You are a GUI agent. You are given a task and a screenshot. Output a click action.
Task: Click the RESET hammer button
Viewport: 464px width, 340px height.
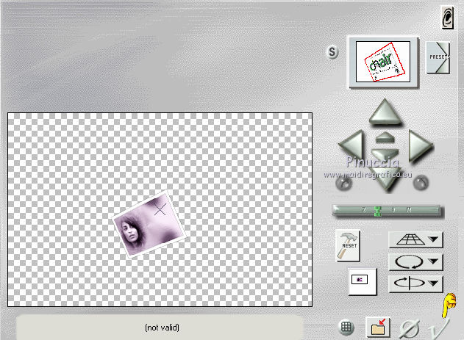[348, 246]
